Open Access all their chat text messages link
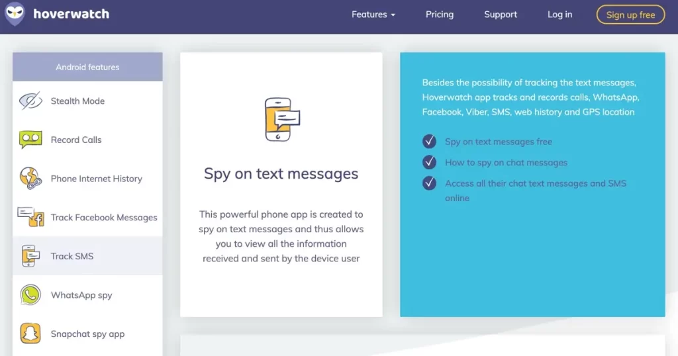The height and width of the screenshot is (356, 678). [x=535, y=191]
